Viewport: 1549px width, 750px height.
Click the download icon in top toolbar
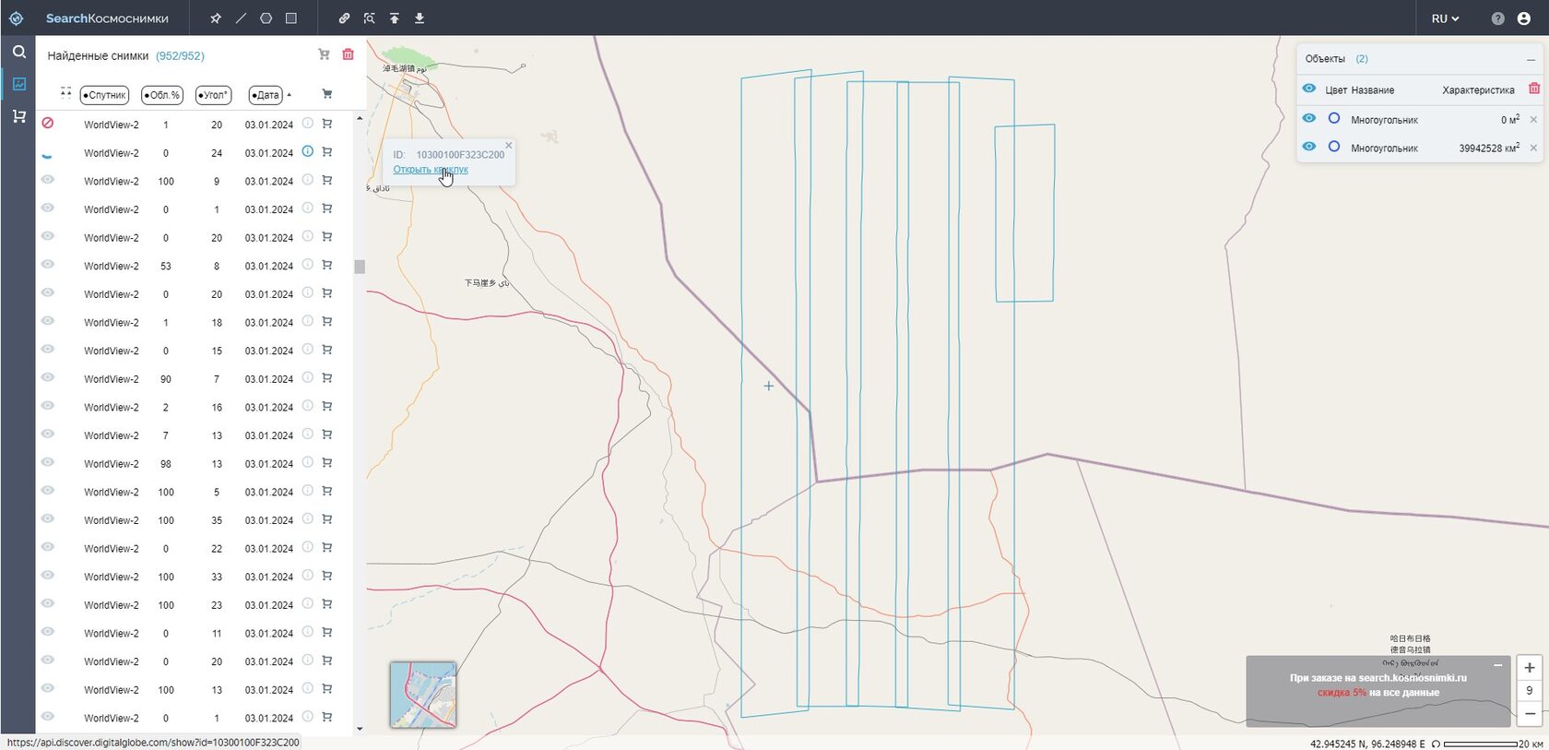click(x=420, y=18)
